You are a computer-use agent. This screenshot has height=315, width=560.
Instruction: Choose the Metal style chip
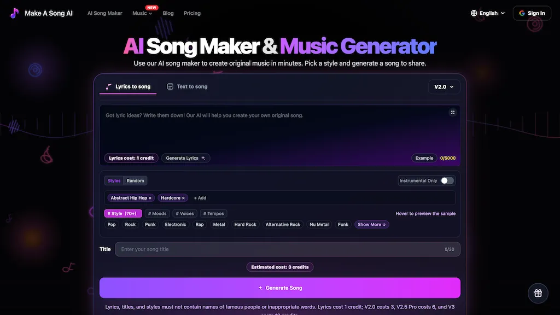tap(219, 225)
